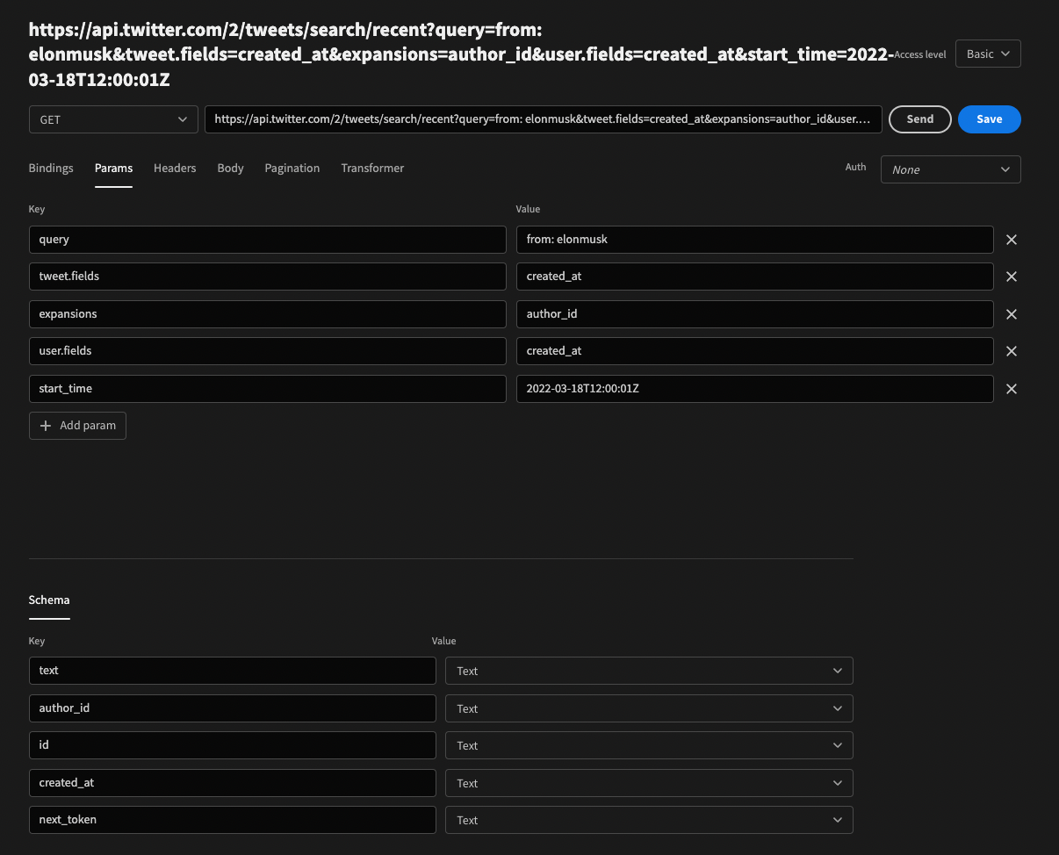The height and width of the screenshot is (855, 1059).
Task: Remove the query parameter row
Action: click(1011, 239)
